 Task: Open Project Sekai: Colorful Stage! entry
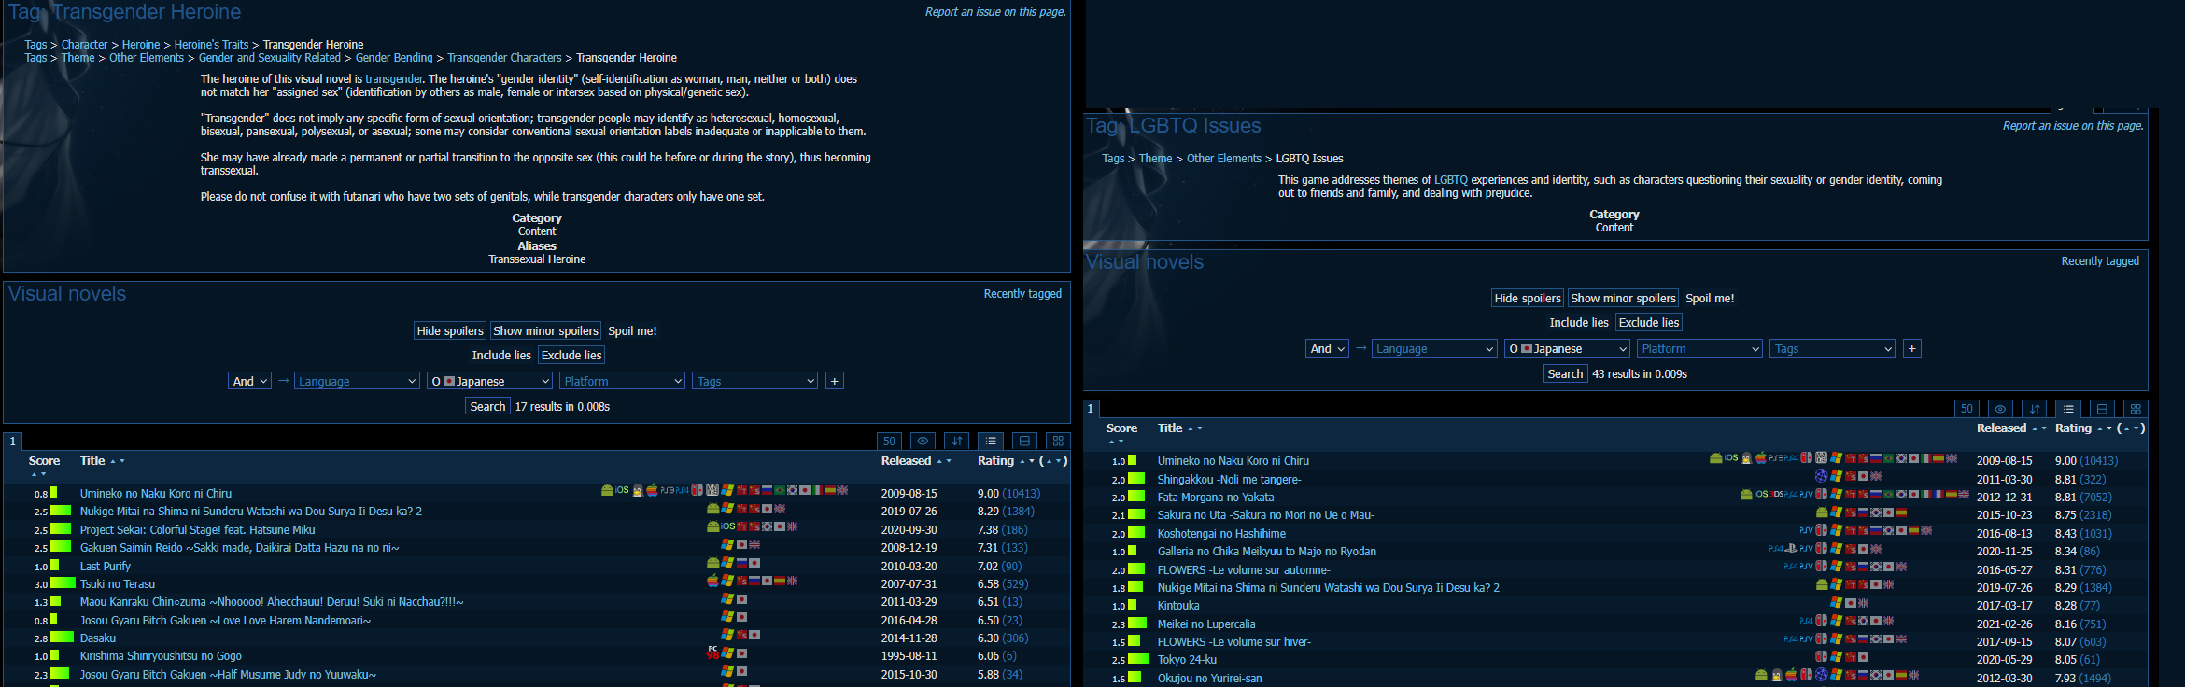[197, 530]
